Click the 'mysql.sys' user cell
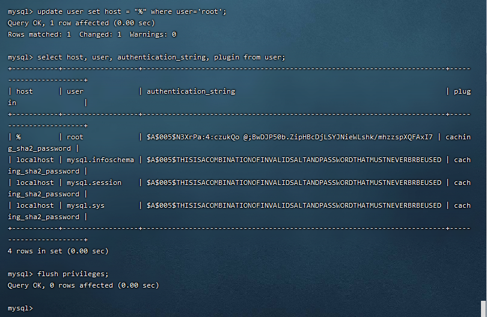 [x=85, y=205]
